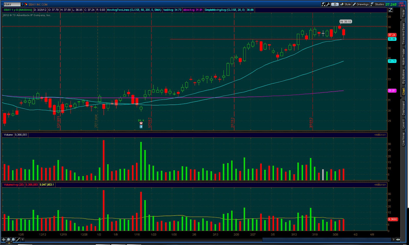Image resolution: width=409 pixels, height=245 pixels.
Task: Click the VolumeAvg (20) panel label
Action: [x=14, y=184]
